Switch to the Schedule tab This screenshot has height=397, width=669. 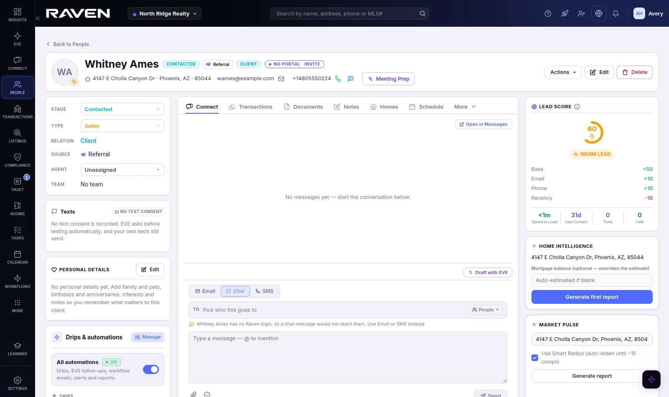point(426,107)
